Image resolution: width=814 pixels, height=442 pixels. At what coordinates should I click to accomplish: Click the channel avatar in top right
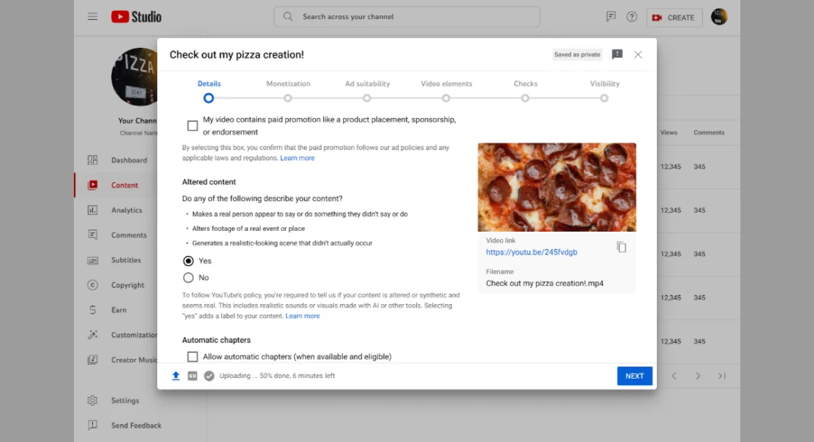719,17
